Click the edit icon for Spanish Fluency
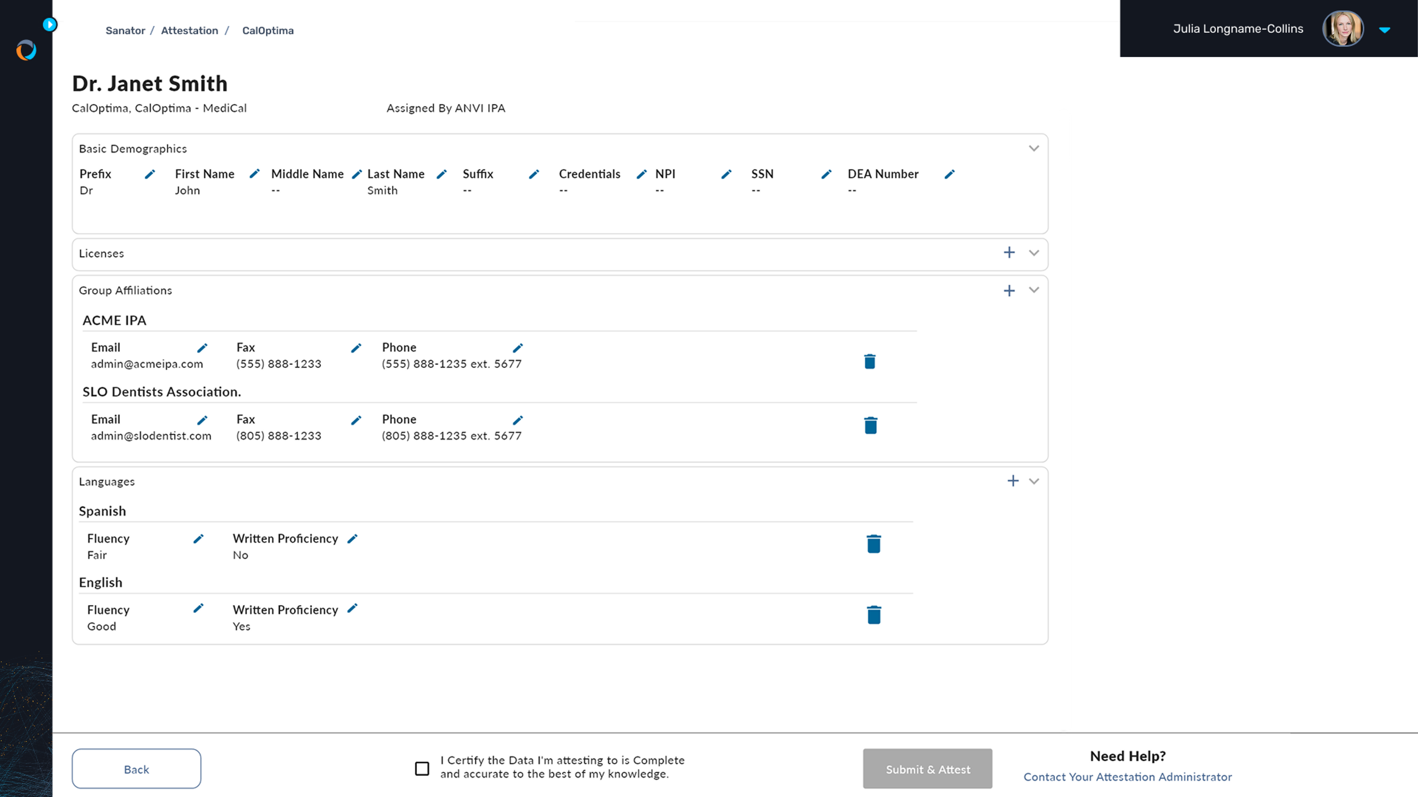The image size is (1418, 797). 199,538
